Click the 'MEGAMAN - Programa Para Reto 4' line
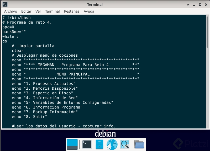Image resolution: width=210 pixels, height=151 pixels. pyautogui.click(x=75, y=65)
